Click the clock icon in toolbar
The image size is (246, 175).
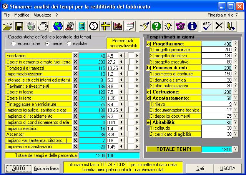pyautogui.click(x=93, y=26)
